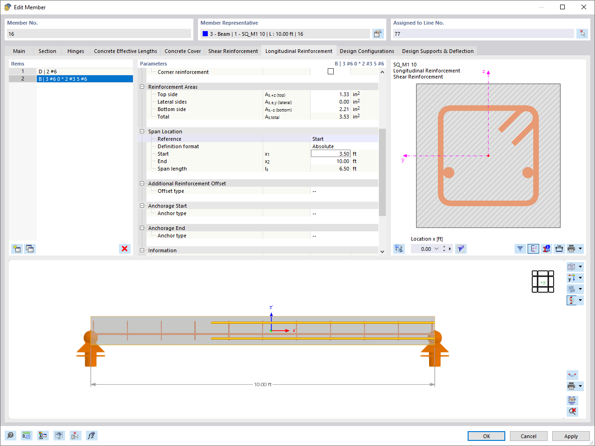
Task: Select assigned line graphically with pick tool
Action: coord(582,33)
